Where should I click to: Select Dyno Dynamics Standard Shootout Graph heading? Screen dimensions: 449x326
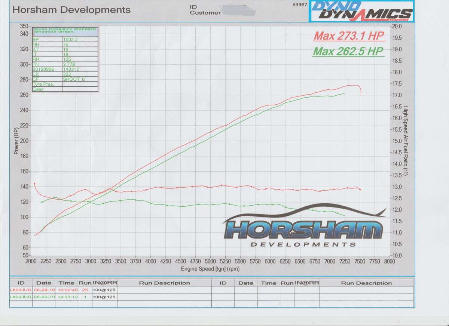pos(65,31)
